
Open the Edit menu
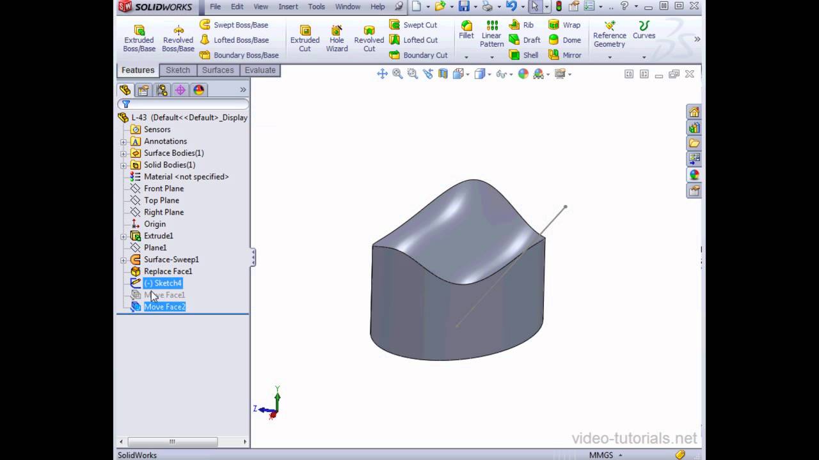point(237,6)
